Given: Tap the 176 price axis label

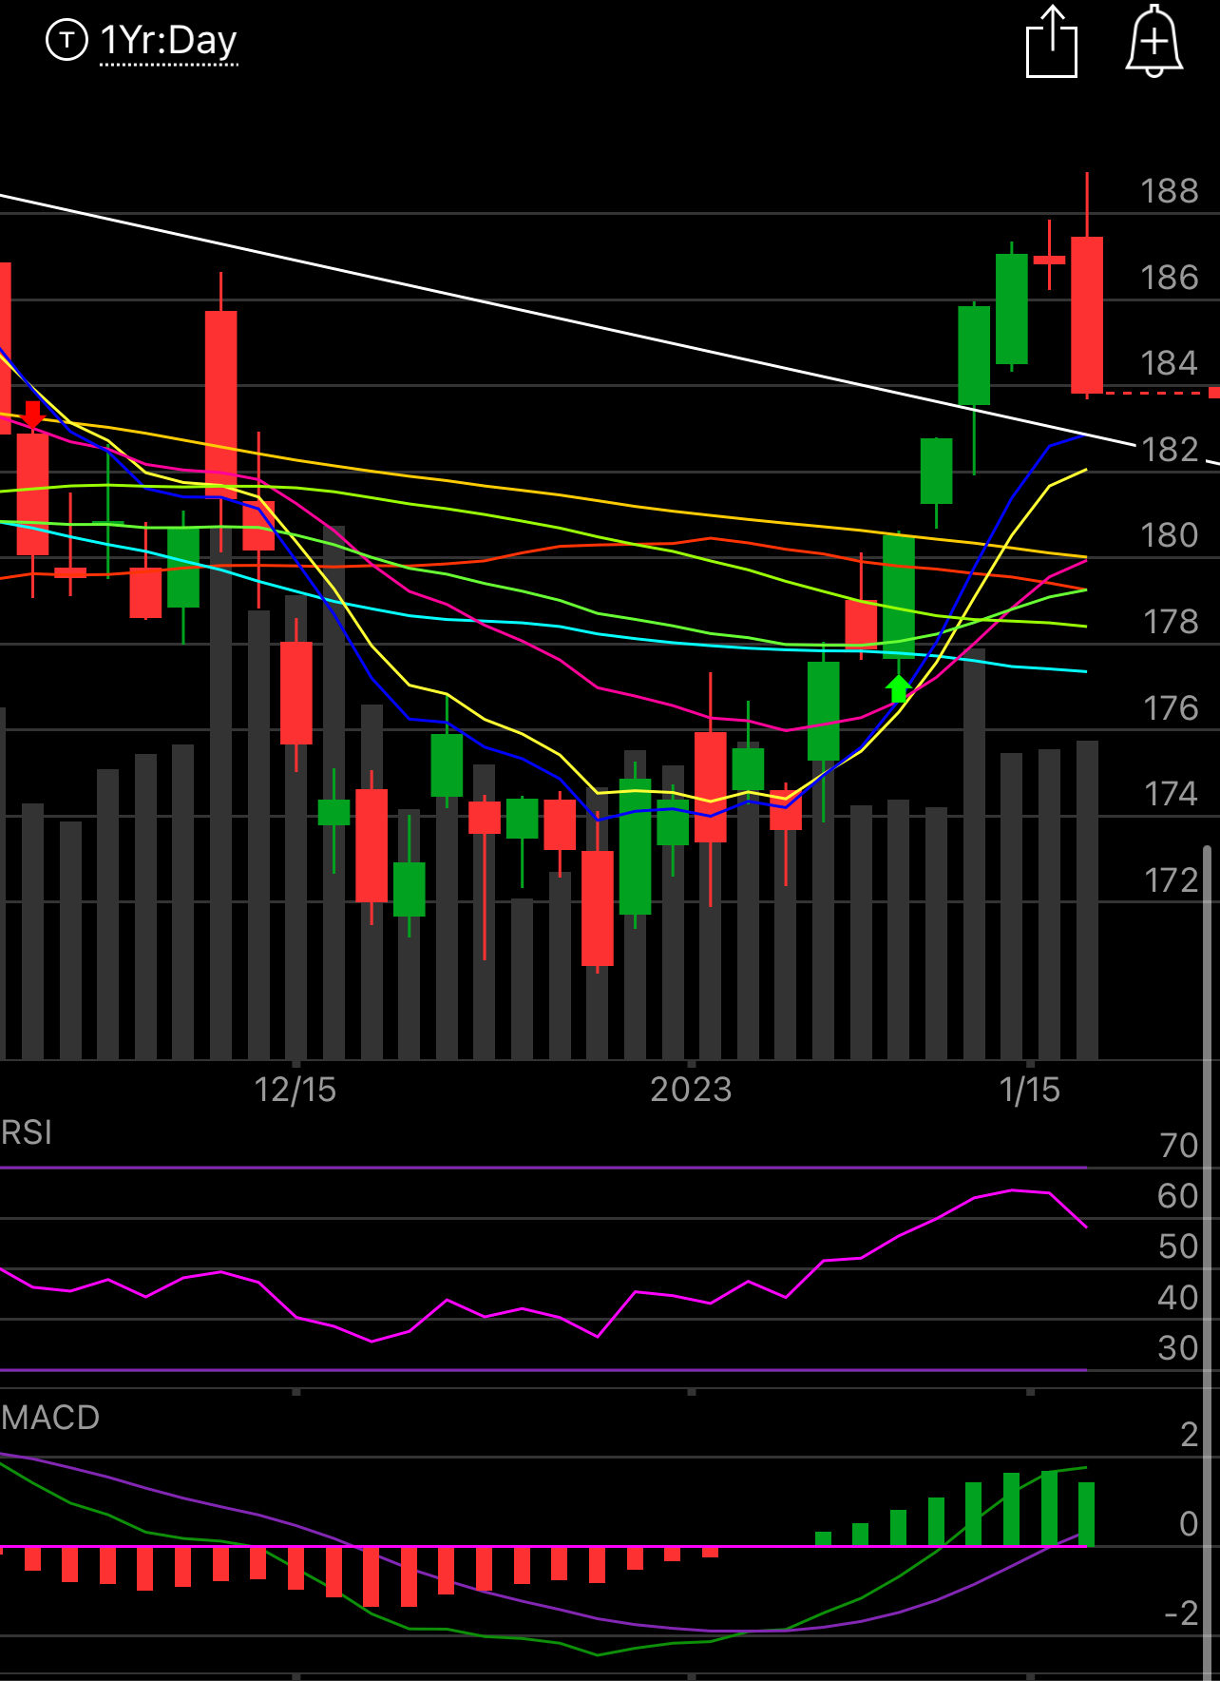Looking at the screenshot, I should 1170,708.
